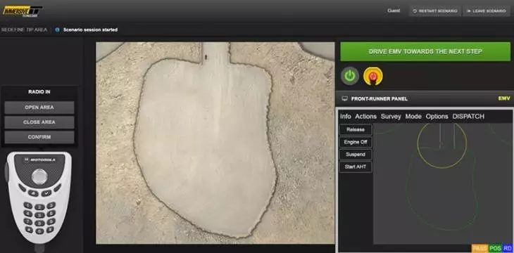Toggle the blue RD status indicator
The height and width of the screenshot is (253, 514).
point(508,248)
